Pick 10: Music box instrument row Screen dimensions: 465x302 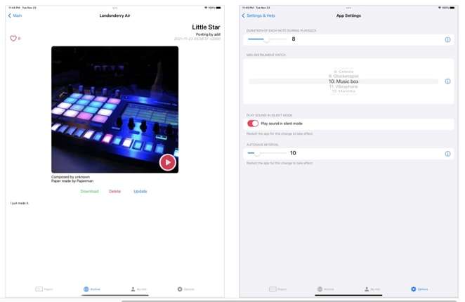[x=343, y=81]
